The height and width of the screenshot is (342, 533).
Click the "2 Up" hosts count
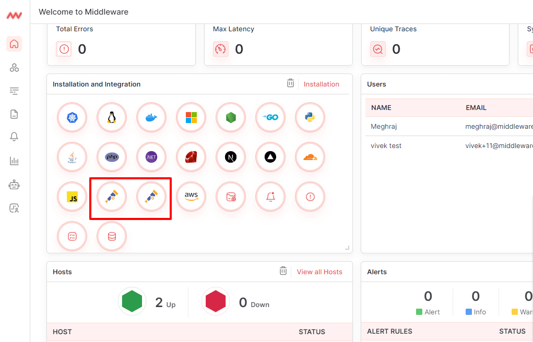point(165,302)
